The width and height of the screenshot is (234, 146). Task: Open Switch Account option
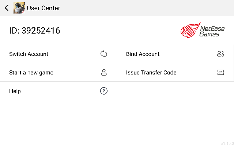point(58,54)
